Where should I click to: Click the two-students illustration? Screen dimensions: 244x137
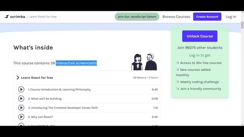pos(144,62)
